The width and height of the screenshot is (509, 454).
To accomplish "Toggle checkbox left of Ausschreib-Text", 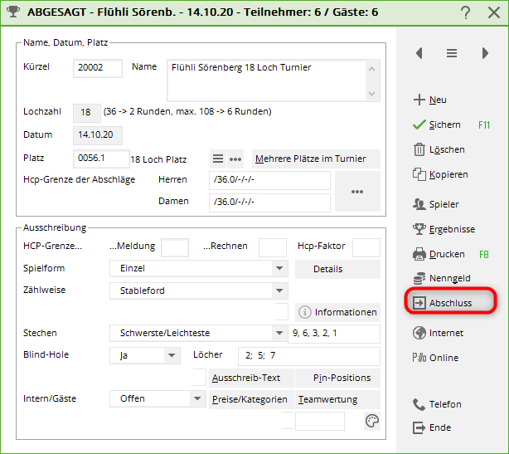I will click(199, 378).
